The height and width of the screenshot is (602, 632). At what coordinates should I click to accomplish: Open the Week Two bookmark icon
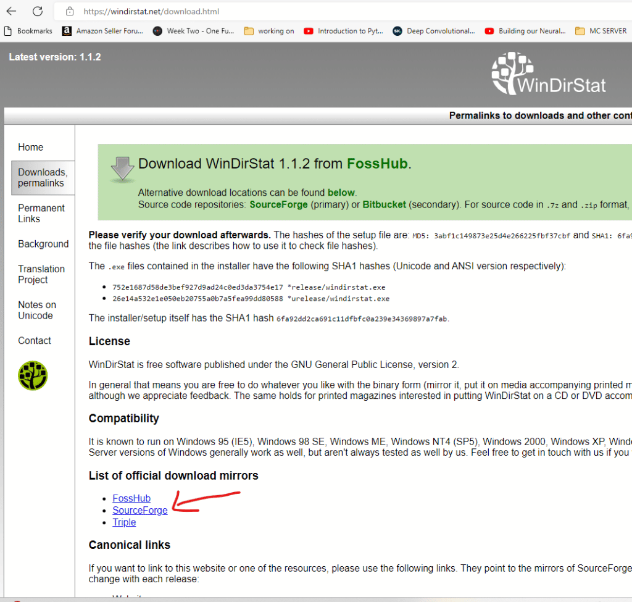click(157, 31)
